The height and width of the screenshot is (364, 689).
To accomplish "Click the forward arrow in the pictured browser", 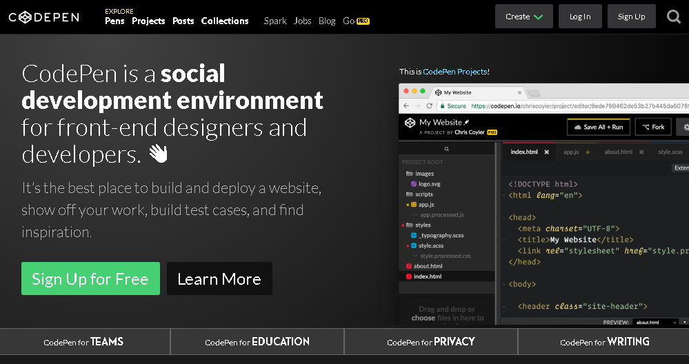I will (x=417, y=105).
